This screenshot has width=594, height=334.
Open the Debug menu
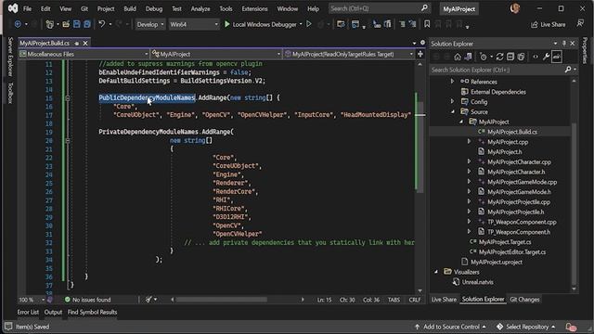tap(154, 8)
